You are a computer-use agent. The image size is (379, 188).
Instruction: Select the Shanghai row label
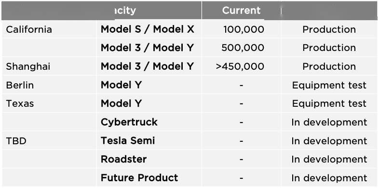[28, 66]
